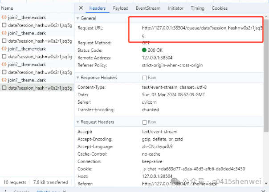
Task: Click the 'Referrer Policy:' label
Action: (x=92, y=65)
